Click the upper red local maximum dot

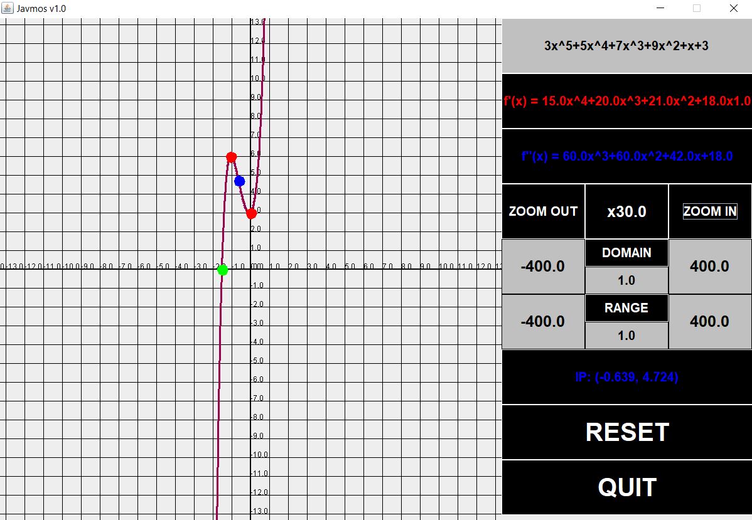pyautogui.click(x=231, y=157)
